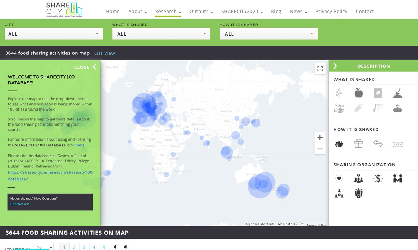
Task: Open the What Is Shared dropdown
Action: coord(161,34)
